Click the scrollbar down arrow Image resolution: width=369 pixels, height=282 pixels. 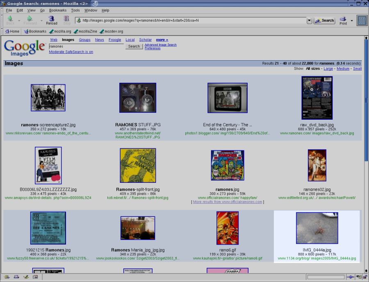[x=366, y=271]
